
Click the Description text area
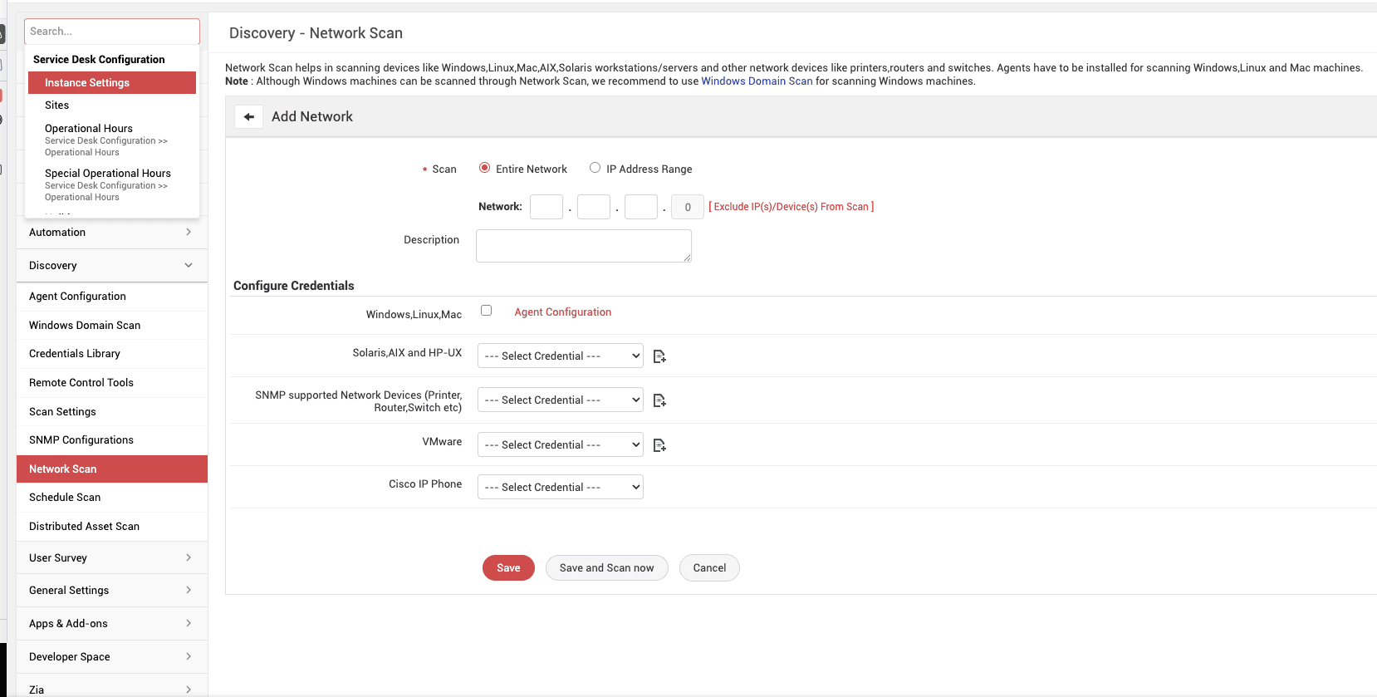tap(584, 246)
